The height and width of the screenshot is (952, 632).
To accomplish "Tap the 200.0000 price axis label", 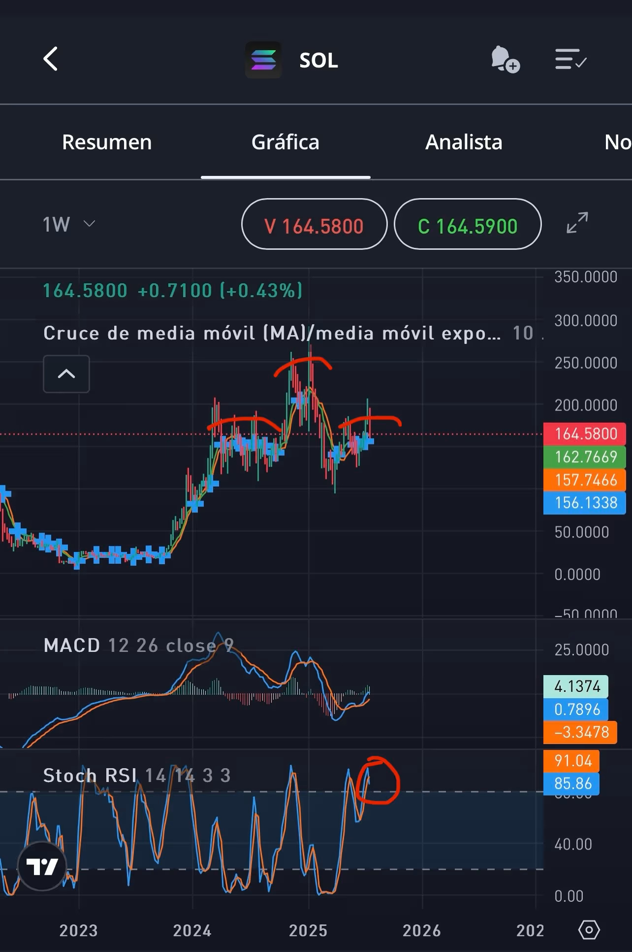I will 586,405.
